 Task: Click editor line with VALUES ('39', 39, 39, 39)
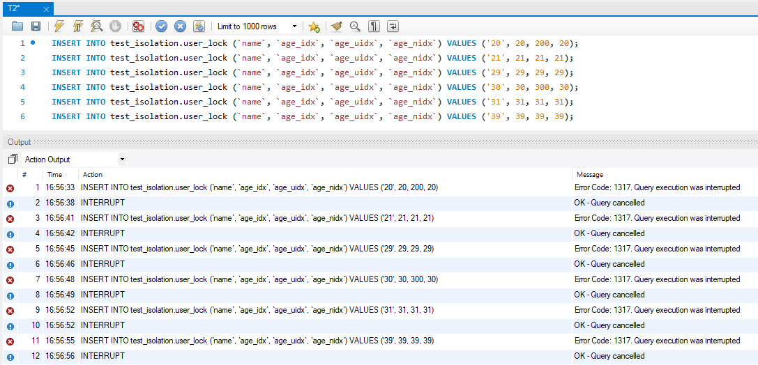point(312,116)
